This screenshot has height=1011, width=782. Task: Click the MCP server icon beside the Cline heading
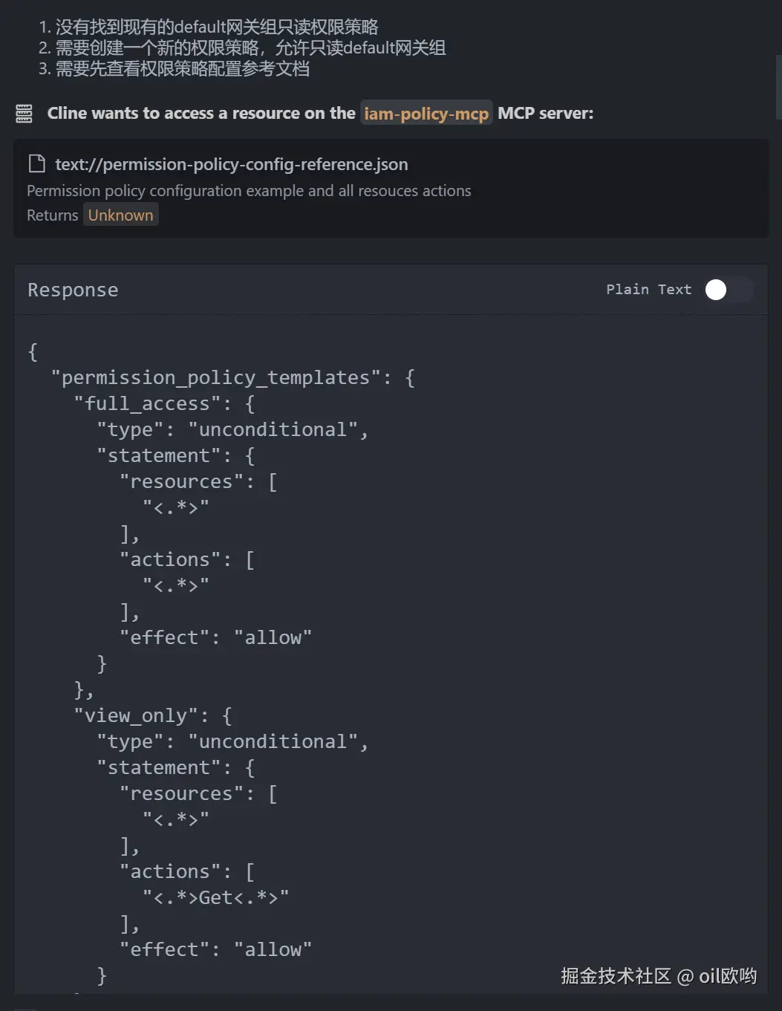24,114
